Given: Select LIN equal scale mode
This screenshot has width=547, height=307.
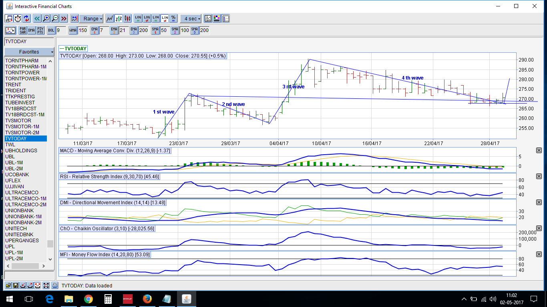Looking at the screenshot, I should point(156,18).
